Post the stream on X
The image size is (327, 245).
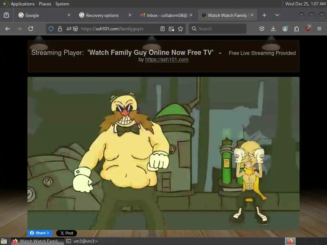[x=66, y=233]
